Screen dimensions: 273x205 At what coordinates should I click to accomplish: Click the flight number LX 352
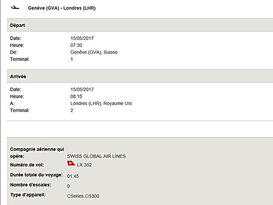84,165
